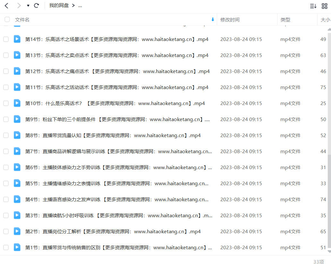This screenshot has width=331, height=264.
Task: Click the scrollbar up arrow
Action: coord(329,29)
